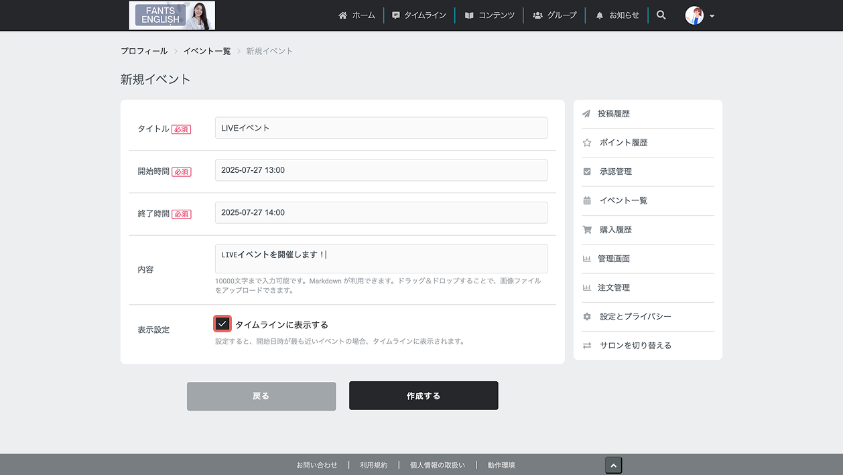Click the checkmark icon for 承認管理
The image size is (843, 475).
pyautogui.click(x=587, y=172)
